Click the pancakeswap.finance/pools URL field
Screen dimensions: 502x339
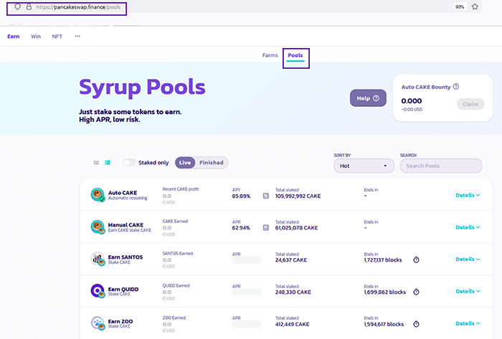pos(78,7)
